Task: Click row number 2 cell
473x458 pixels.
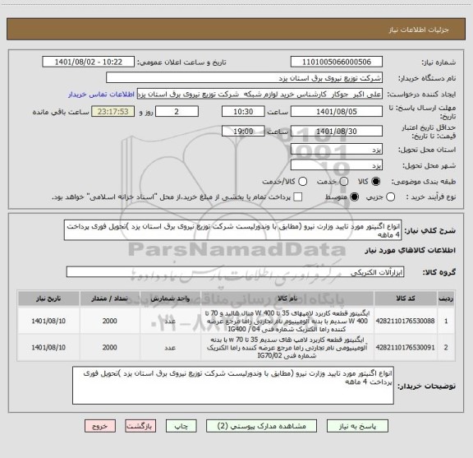Action: [446, 348]
